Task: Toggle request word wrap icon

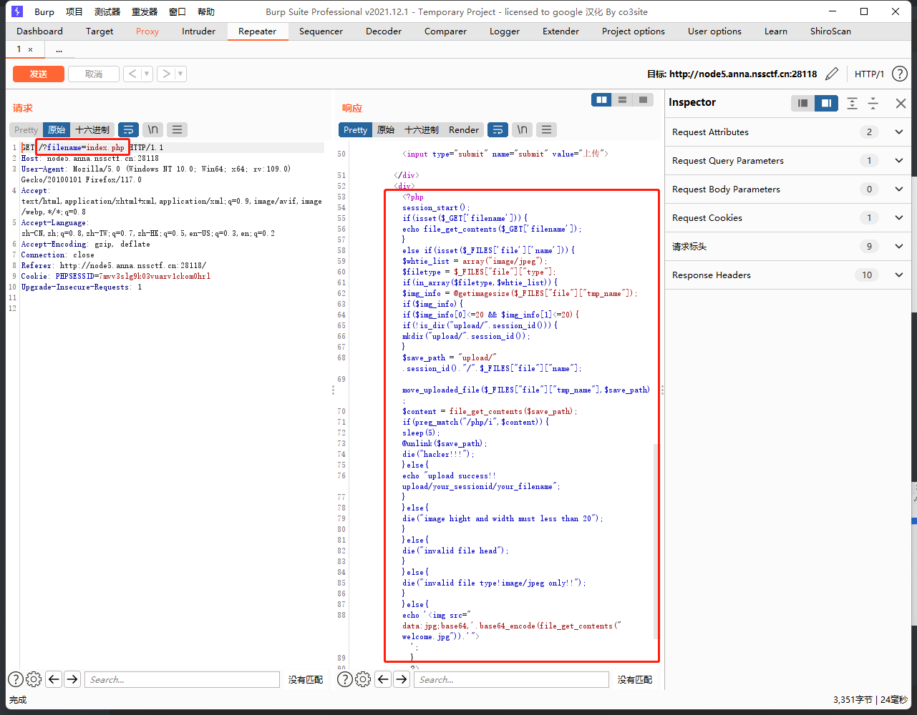Action: coord(129,129)
